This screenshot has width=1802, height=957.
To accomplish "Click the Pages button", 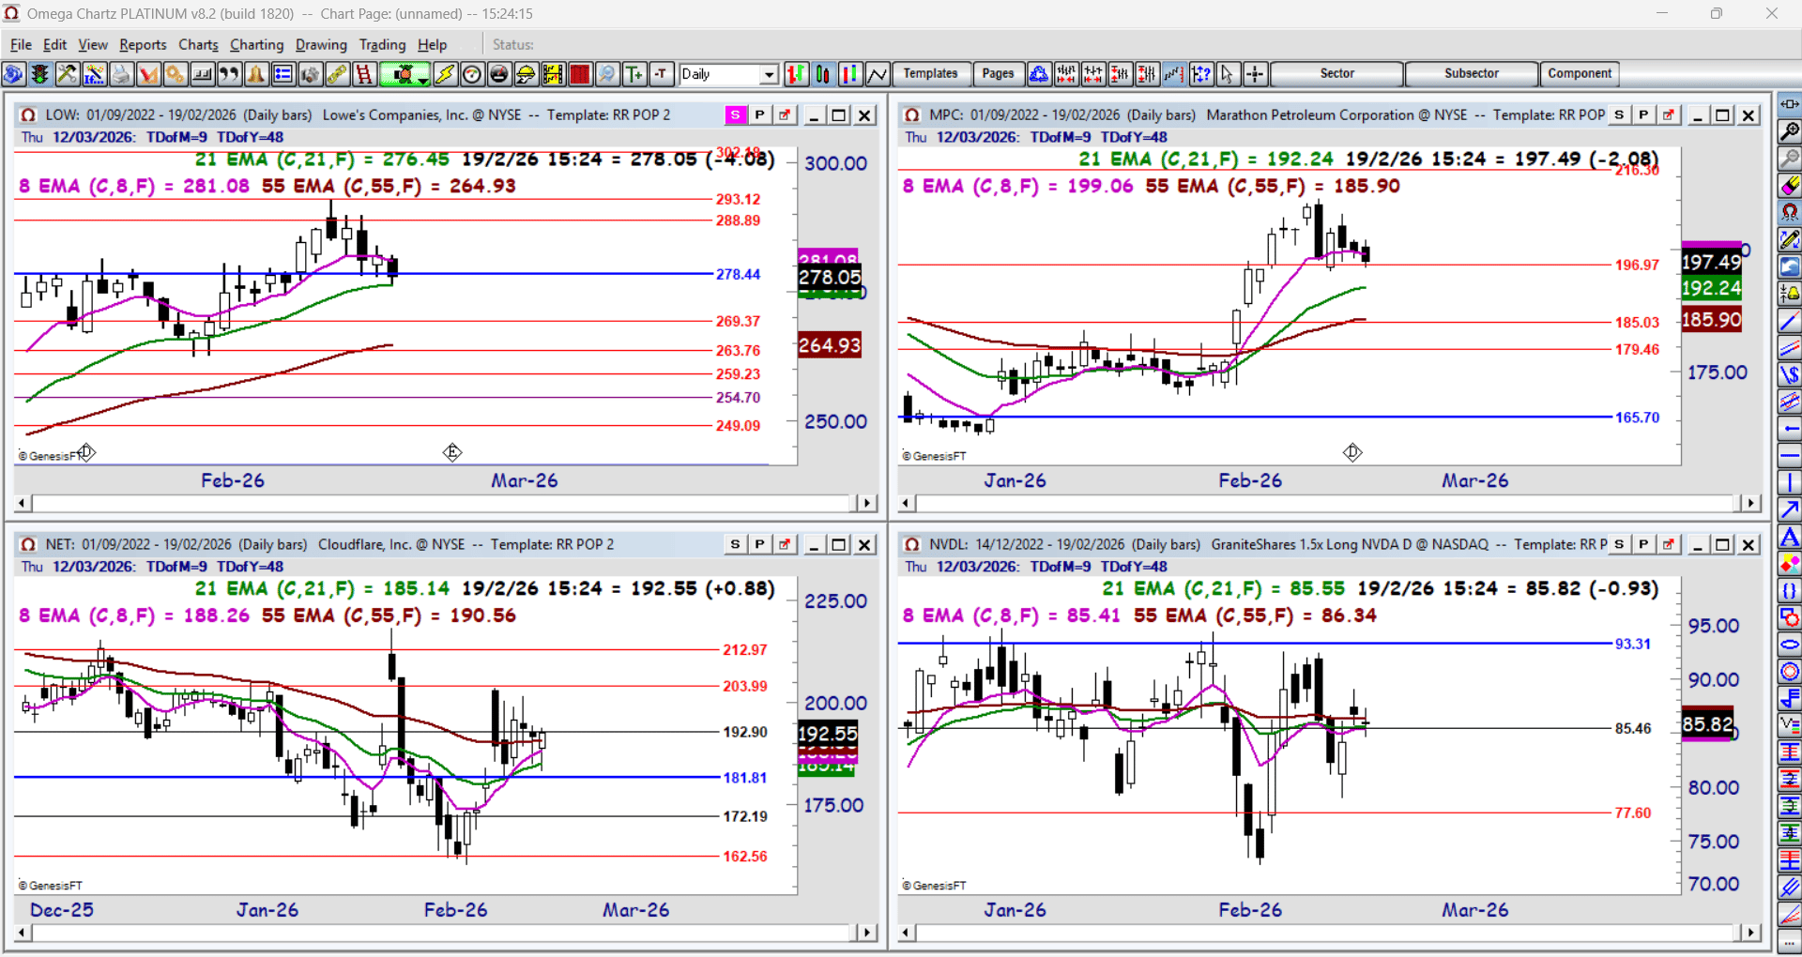I will pyautogui.click(x=998, y=74).
